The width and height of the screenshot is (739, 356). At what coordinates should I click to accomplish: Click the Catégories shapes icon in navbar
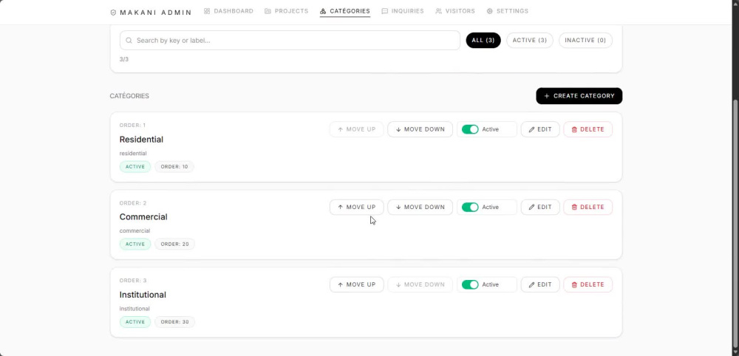click(x=323, y=11)
